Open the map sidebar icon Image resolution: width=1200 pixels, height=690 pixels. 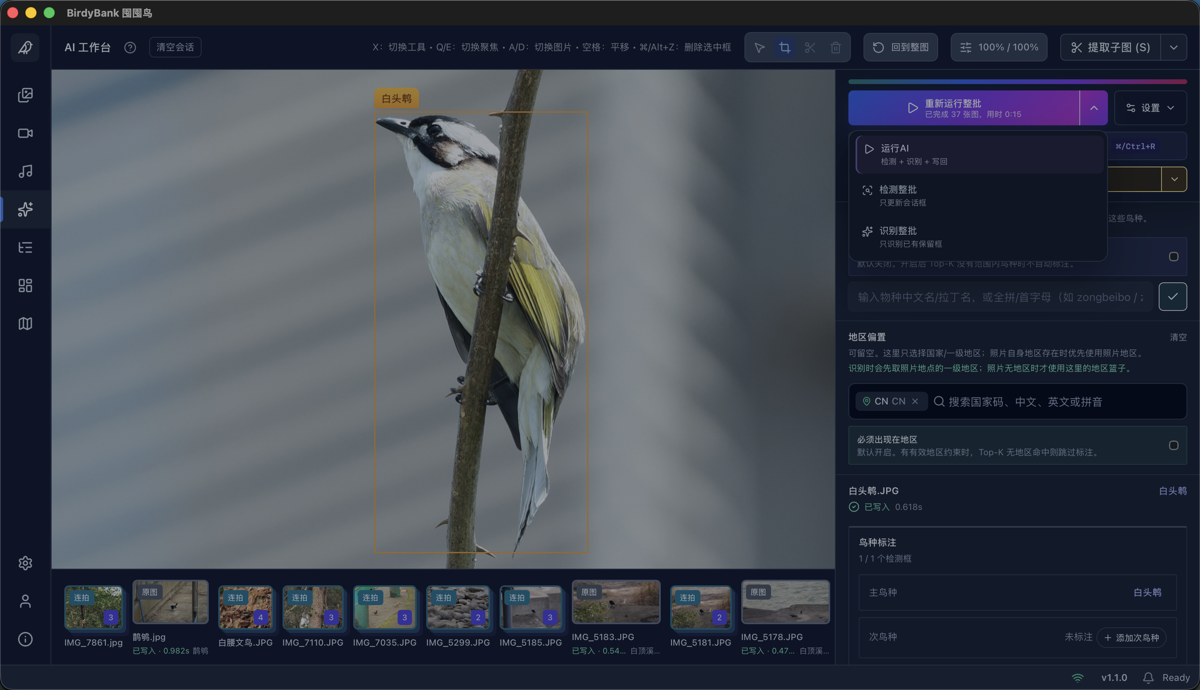coord(25,324)
